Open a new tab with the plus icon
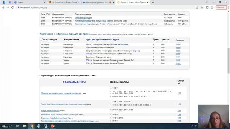This screenshot has width=230, height=129. [x=153, y=3]
